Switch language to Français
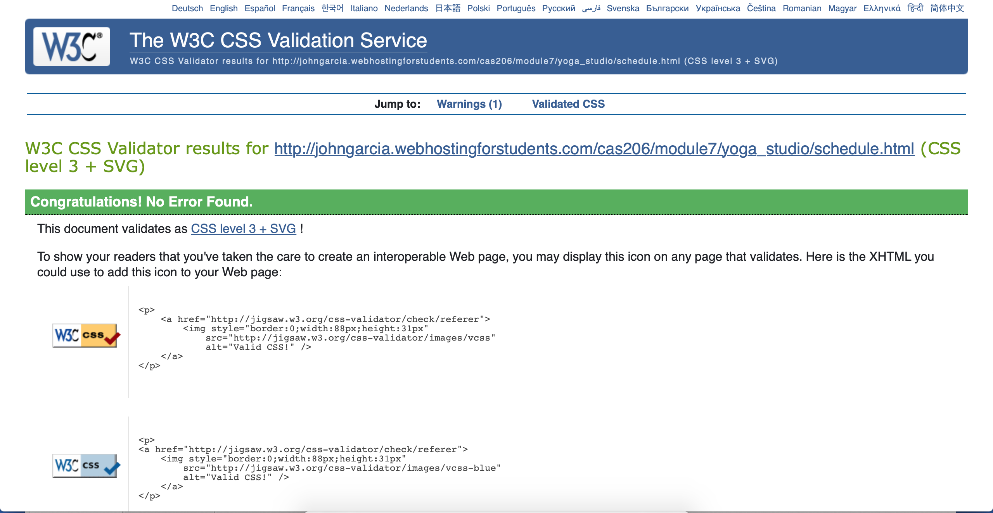This screenshot has height=513, width=993. (x=298, y=8)
